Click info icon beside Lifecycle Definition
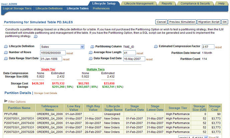 6,47
